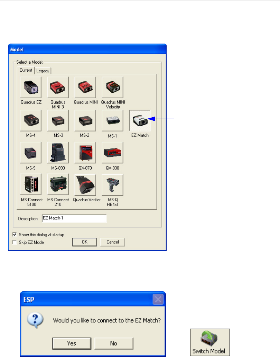Confirm model selection with OK

[x=85, y=242]
